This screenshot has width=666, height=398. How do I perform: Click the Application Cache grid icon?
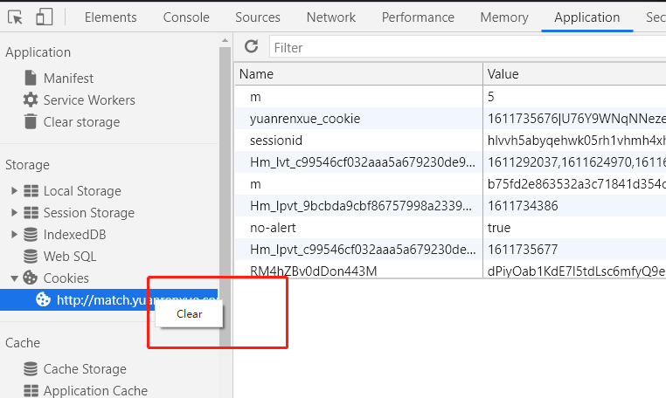(x=31, y=390)
